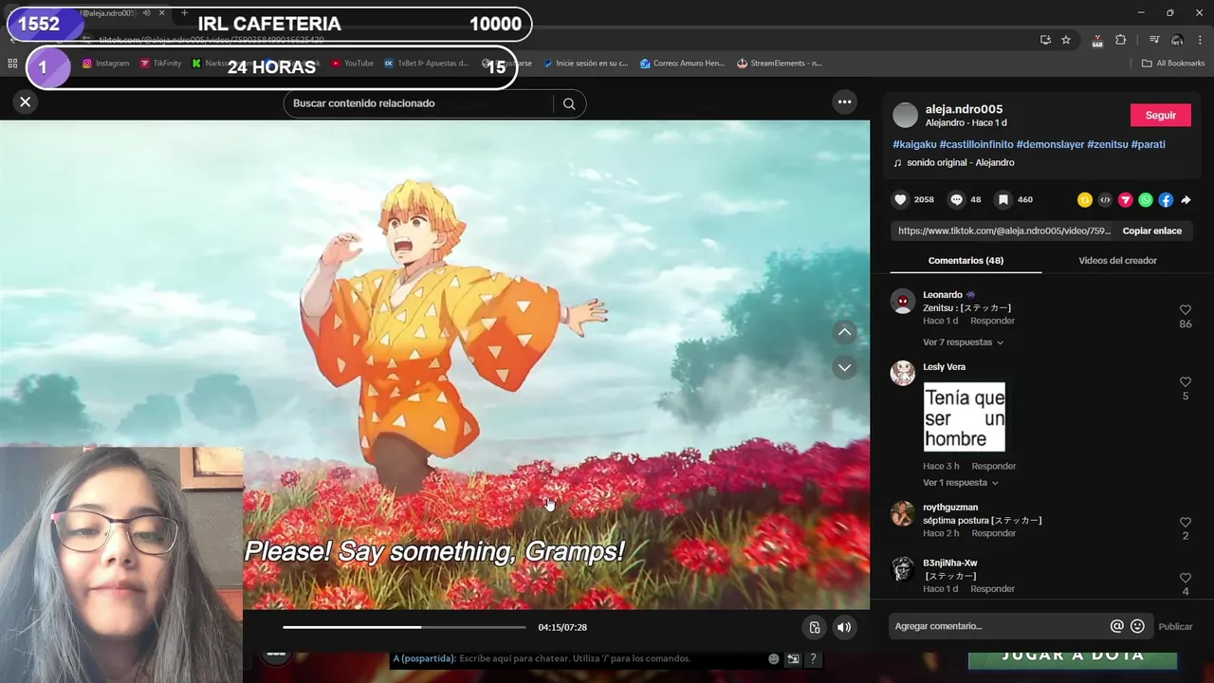Click the search magnifier icon
This screenshot has width=1214, height=683.
(569, 103)
